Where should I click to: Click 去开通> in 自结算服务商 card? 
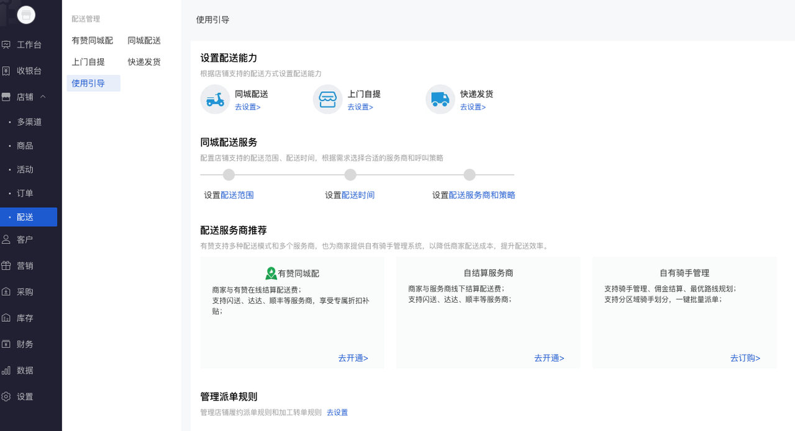pyautogui.click(x=549, y=358)
